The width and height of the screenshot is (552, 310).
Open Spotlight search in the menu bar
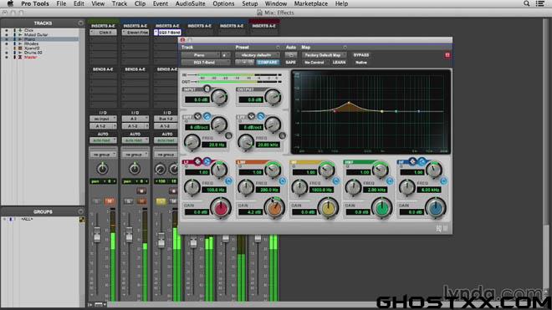click(x=526, y=4)
